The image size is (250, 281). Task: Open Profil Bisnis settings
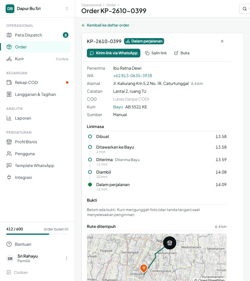point(37,142)
